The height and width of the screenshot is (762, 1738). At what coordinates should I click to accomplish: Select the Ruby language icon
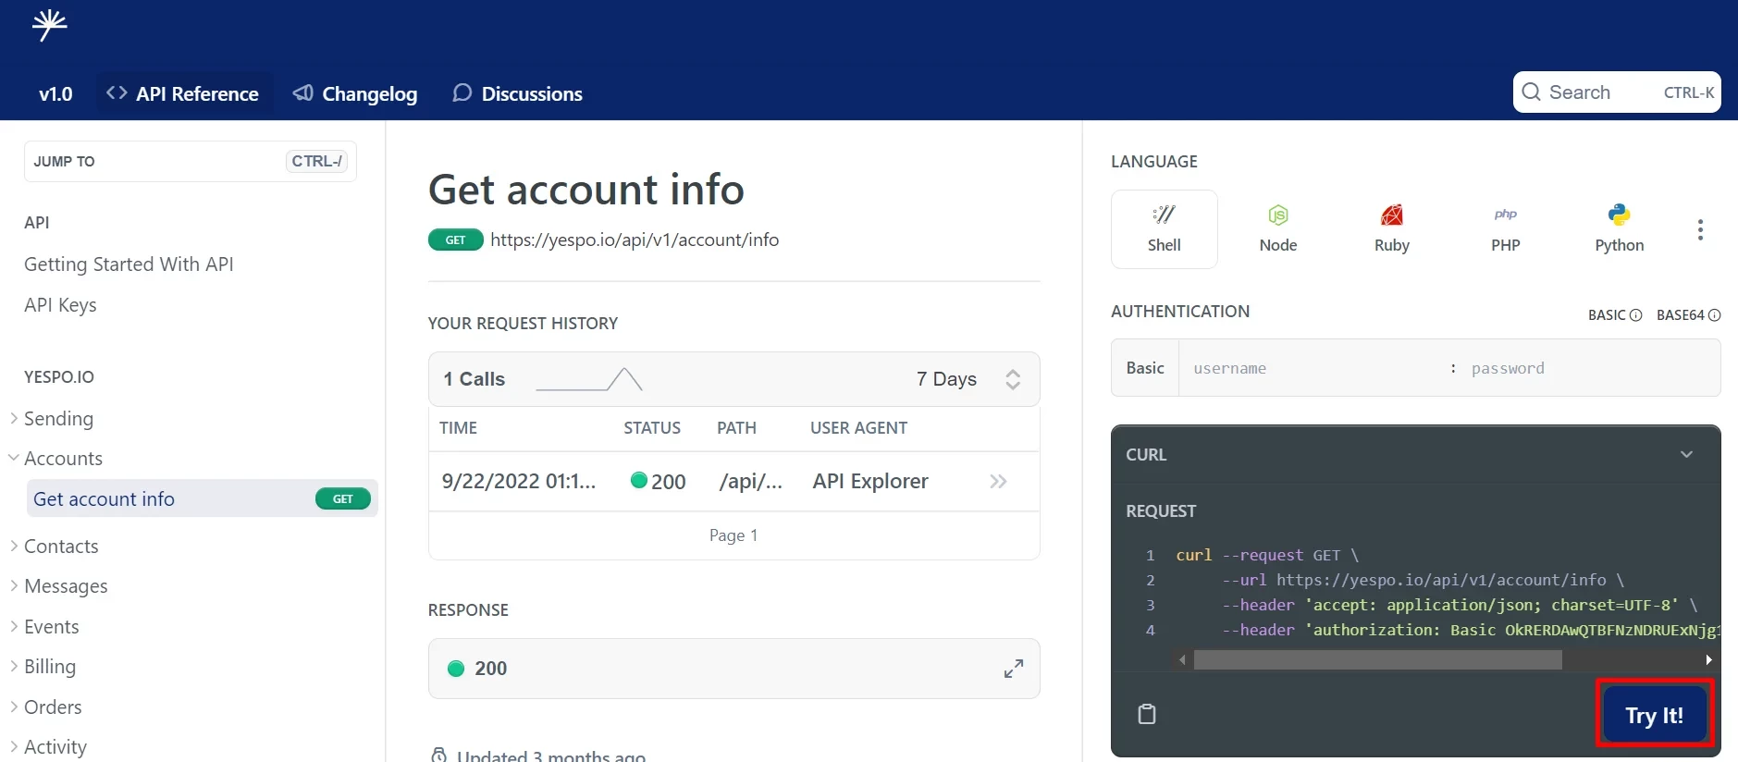[1391, 215]
